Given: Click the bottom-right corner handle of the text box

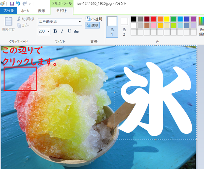Looking at the screenshot, I should pyautogui.click(x=197, y=140).
